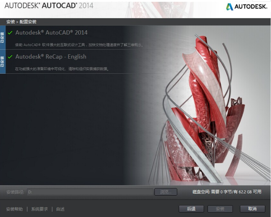Open the 自述 readme link
271x217 pixels.
[x=60, y=209]
